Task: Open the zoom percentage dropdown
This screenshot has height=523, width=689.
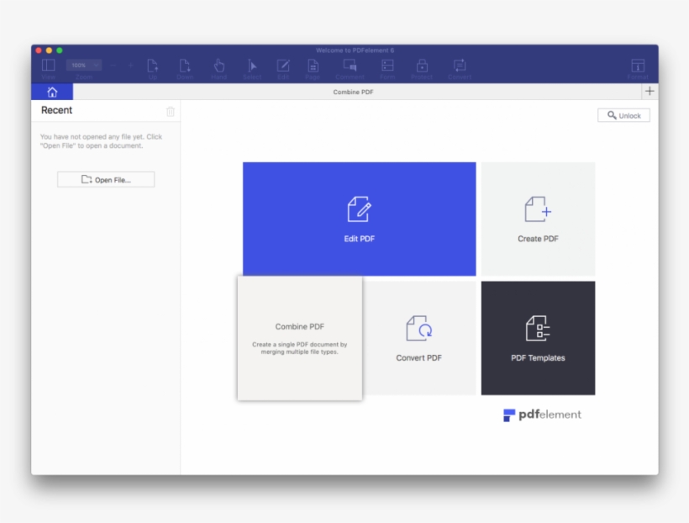Action: [x=84, y=66]
